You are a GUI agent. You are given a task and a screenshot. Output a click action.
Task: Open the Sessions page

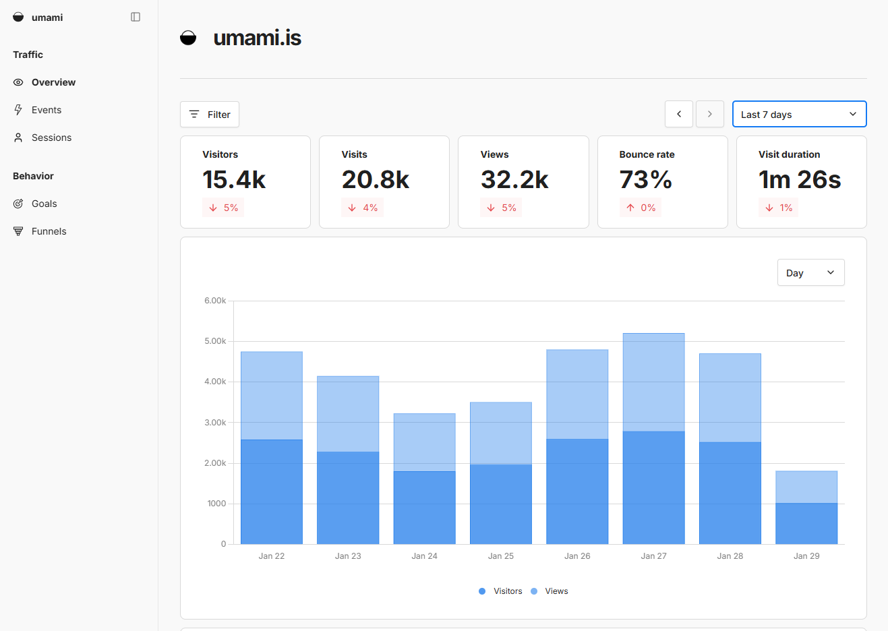51,138
